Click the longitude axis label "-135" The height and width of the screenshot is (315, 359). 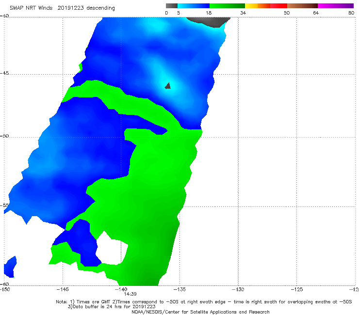(x=179, y=290)
